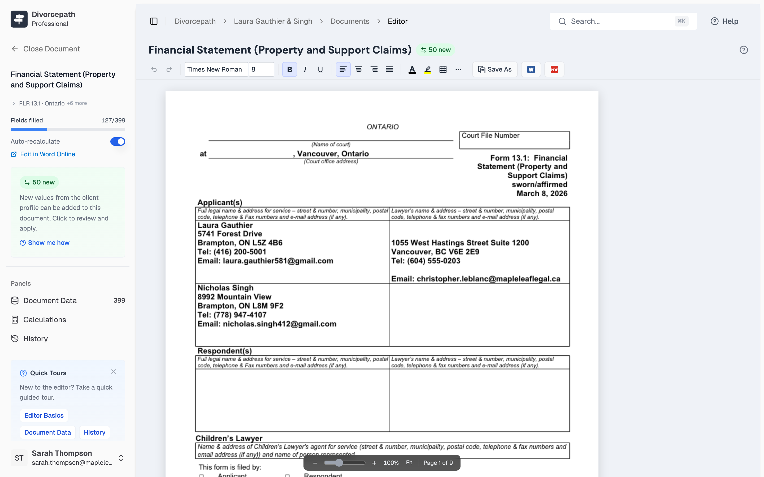Open the highlight color tool

tap(427, 69)
